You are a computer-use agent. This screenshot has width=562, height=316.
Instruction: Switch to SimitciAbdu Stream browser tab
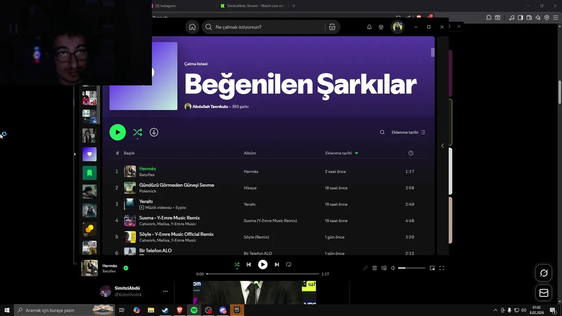[x=253, y=6]
